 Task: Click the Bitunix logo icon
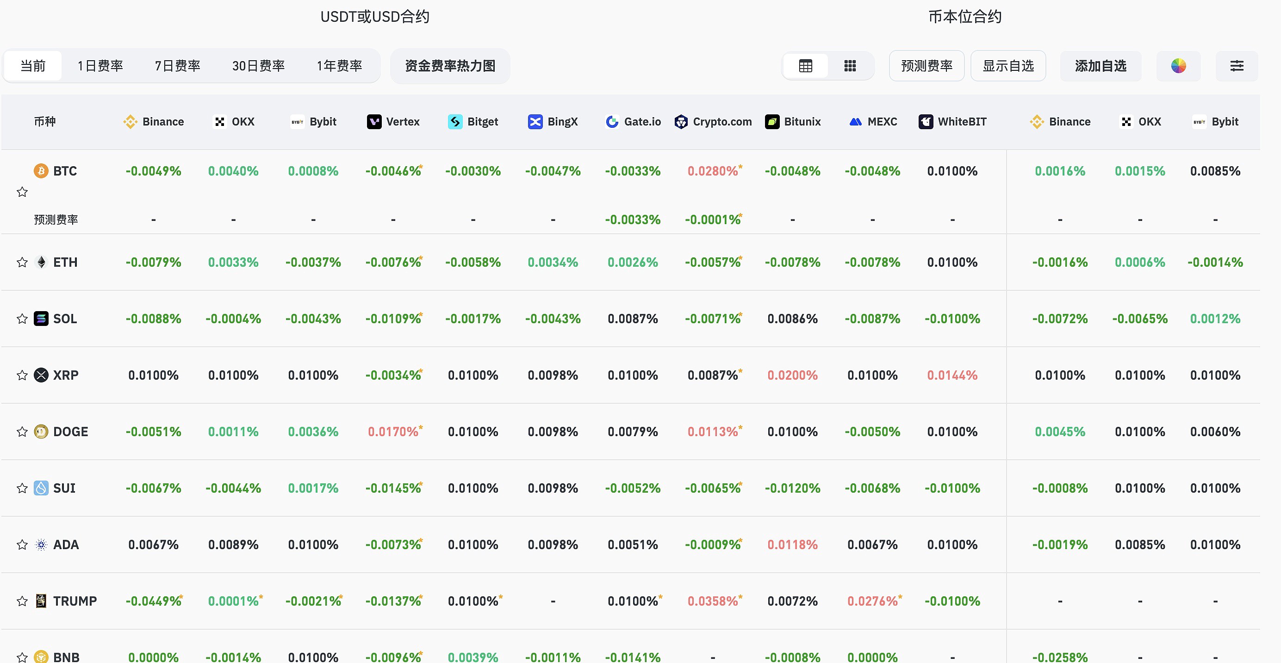coord(772,121)
